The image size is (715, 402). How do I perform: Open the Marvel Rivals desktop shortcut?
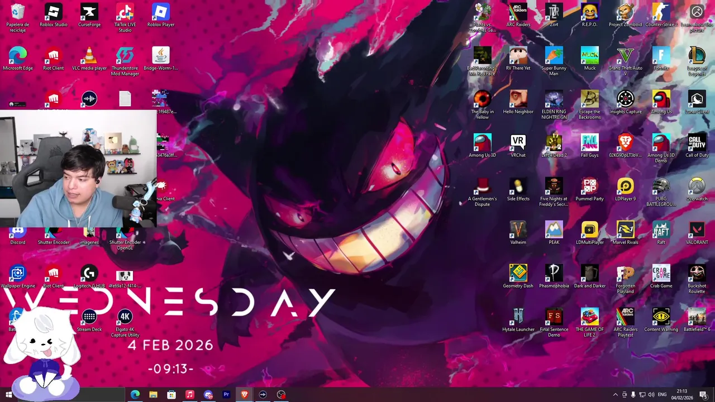point(626,233)
